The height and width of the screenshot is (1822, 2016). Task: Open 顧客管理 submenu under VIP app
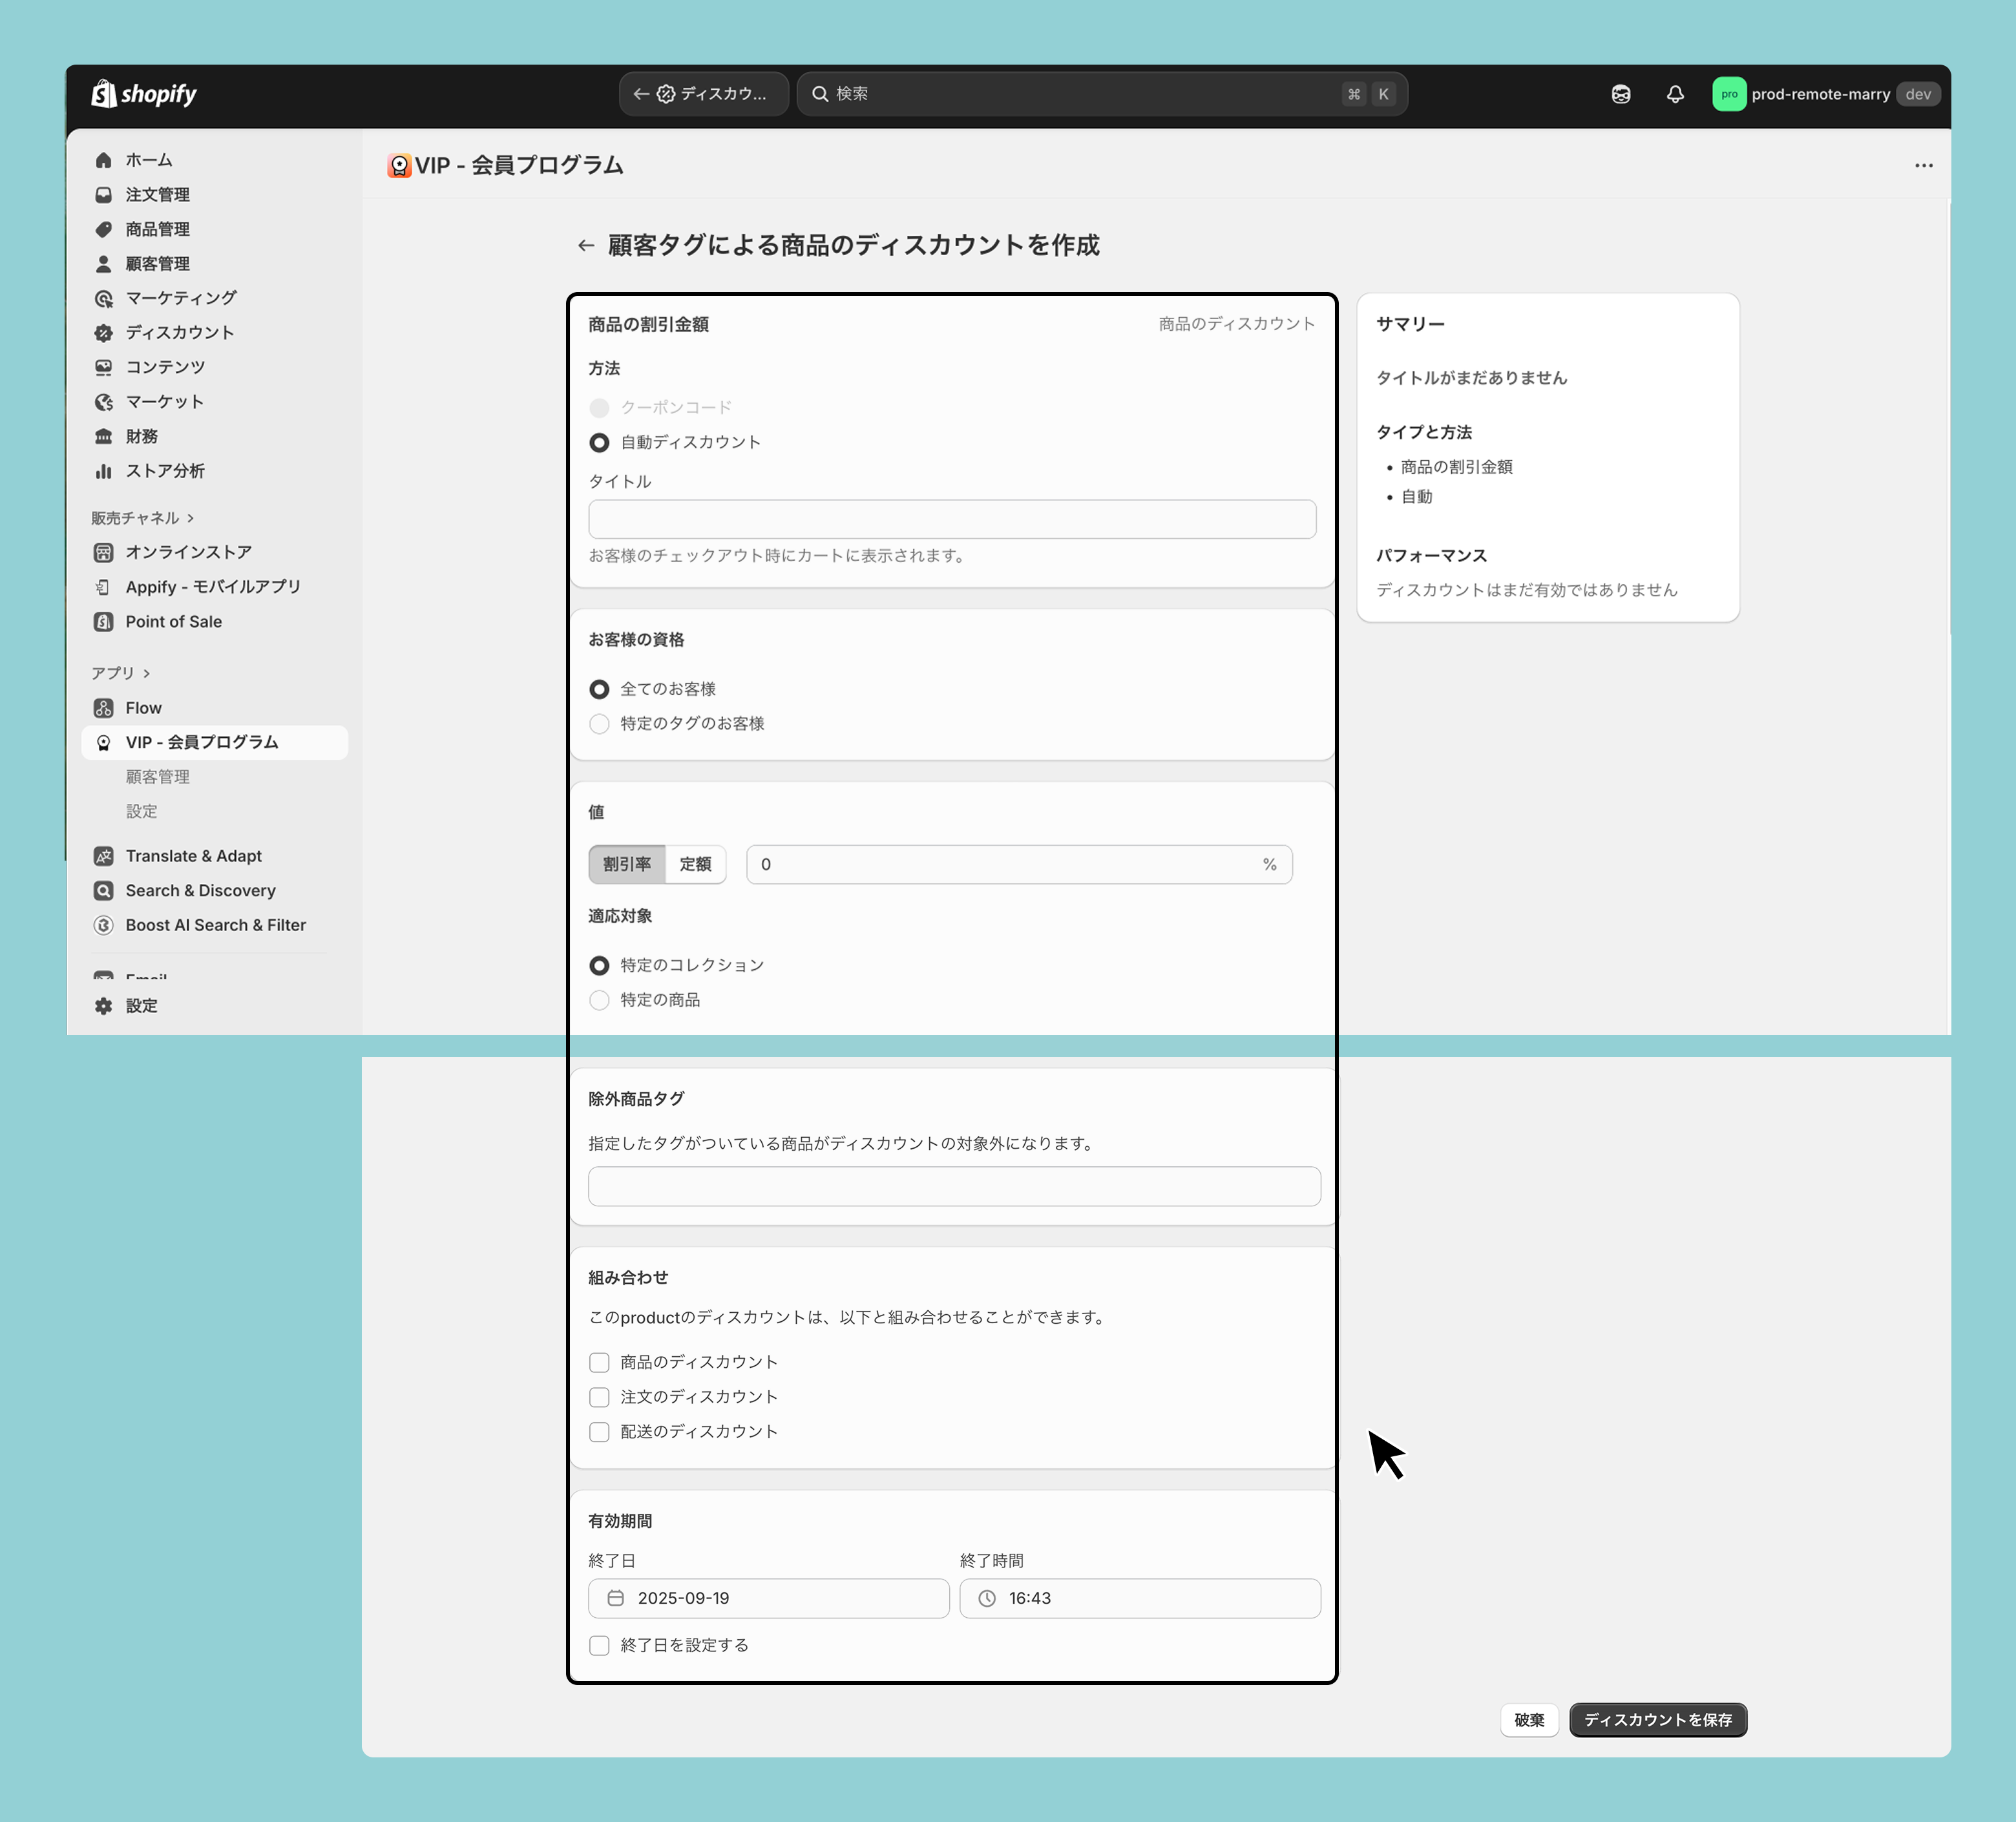point(157,777)
